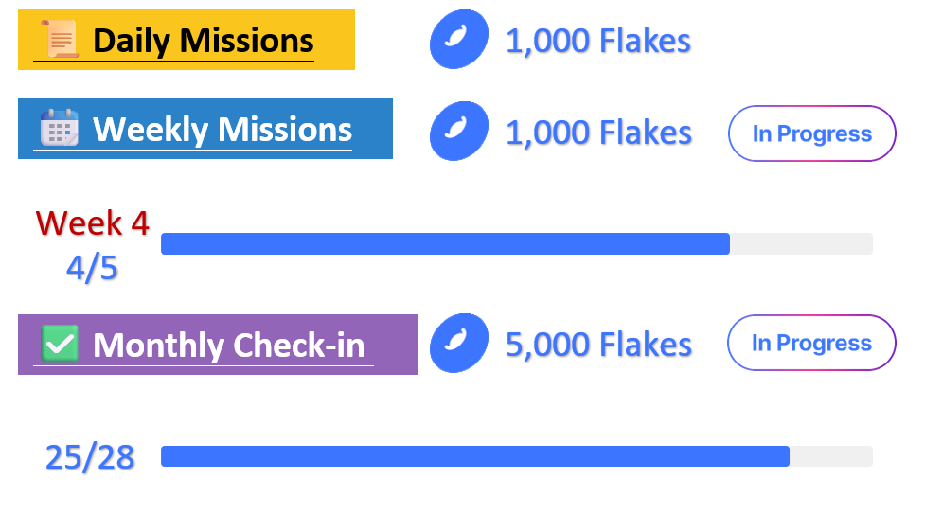Open the Daily Missions heading
Screen dimensions: 925x514
(x=203, y=41)
